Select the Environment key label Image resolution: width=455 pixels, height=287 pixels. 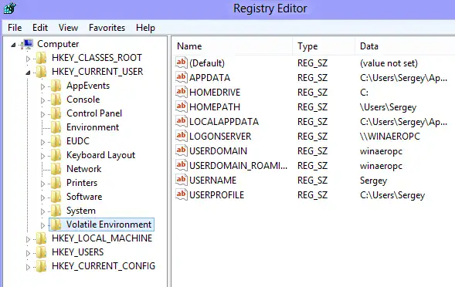pos(93,127)
